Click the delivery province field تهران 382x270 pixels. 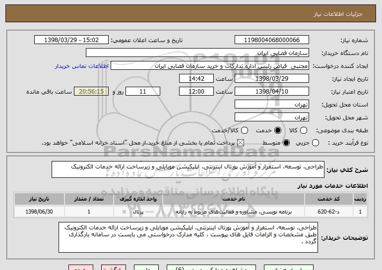pyautogui.click(x=272, y=105)
